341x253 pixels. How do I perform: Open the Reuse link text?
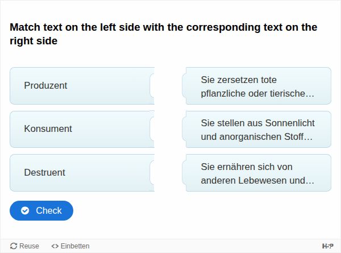[29, 246]
